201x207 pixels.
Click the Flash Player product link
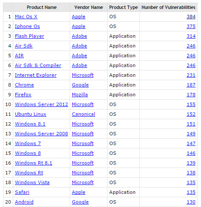[x=29, y=36]
